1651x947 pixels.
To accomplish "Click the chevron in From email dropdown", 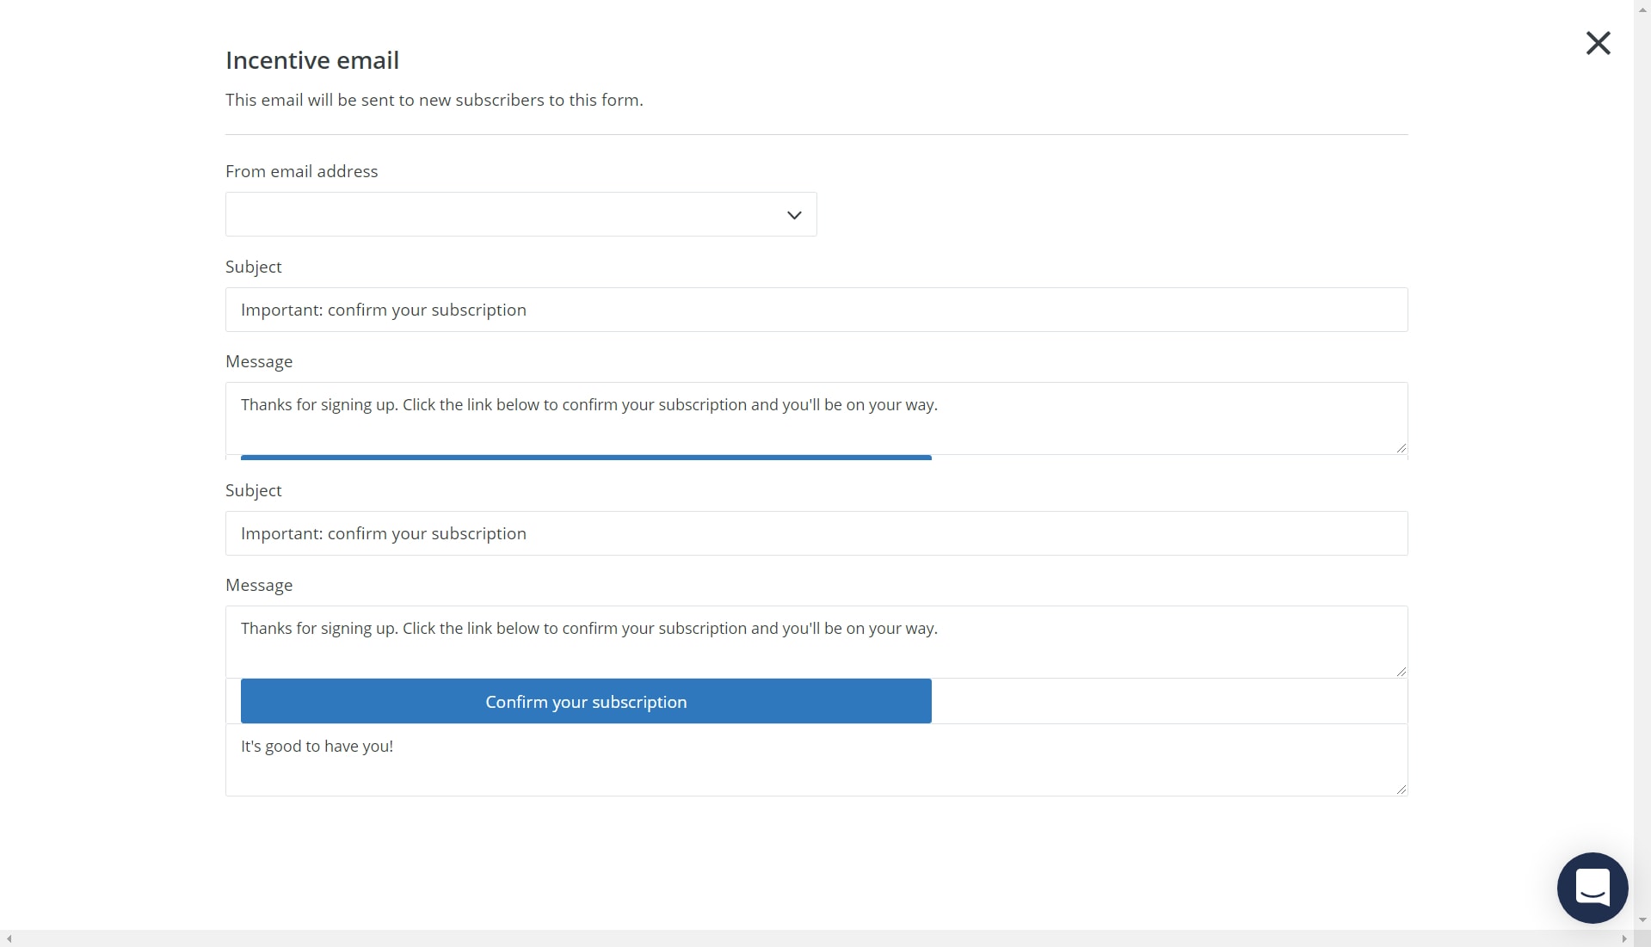I will (x=793, y=215).
